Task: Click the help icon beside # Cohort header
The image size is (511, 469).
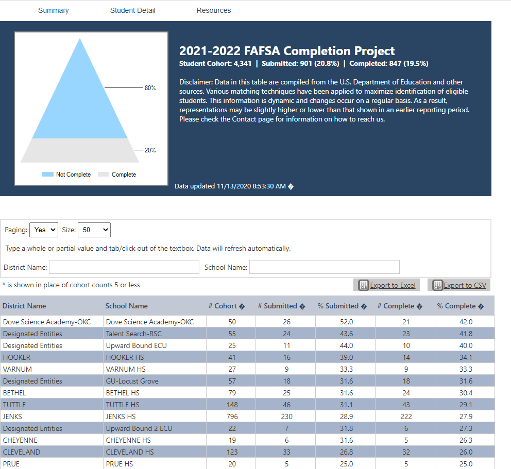Action: click(242, 306)
